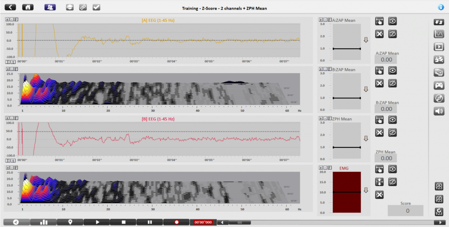
Task: Click the EMG X remove icon
Action: pyautogui.click(x=379, y=195)
